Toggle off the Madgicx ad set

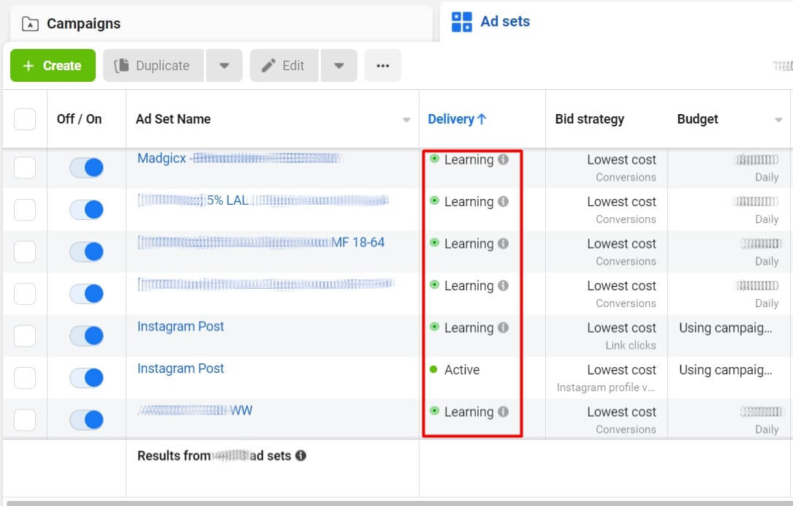(x=87, y=167)
